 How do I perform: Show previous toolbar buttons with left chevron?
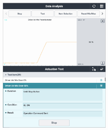click(x=6, y=14)
